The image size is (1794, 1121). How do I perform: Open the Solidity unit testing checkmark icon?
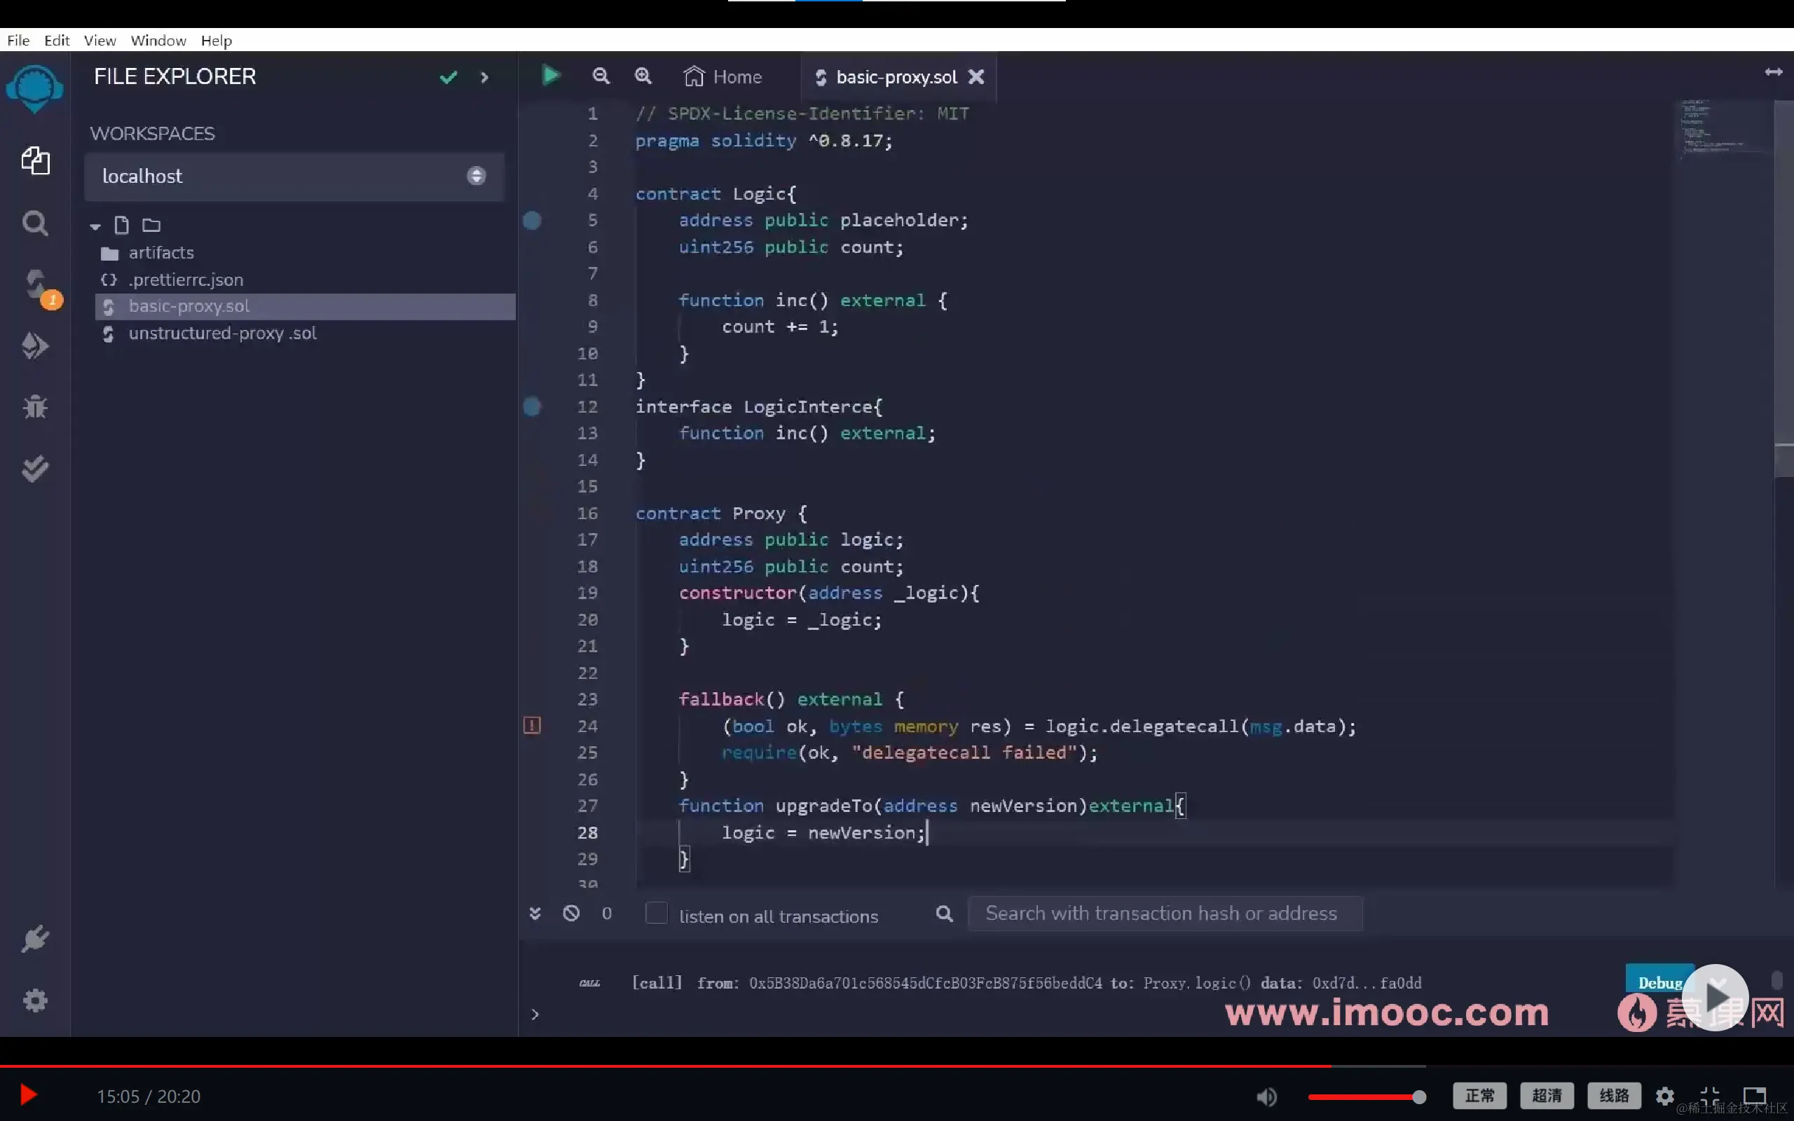pyautogui.click(x=35, y=469)
